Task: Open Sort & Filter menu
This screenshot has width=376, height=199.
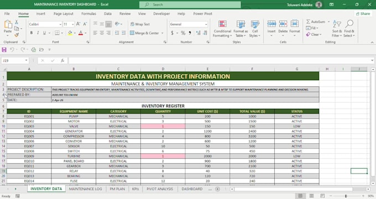Action: coord(337,29)
